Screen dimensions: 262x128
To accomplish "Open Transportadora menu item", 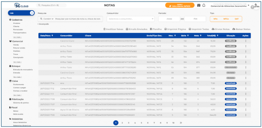I will tap(20, 33).
